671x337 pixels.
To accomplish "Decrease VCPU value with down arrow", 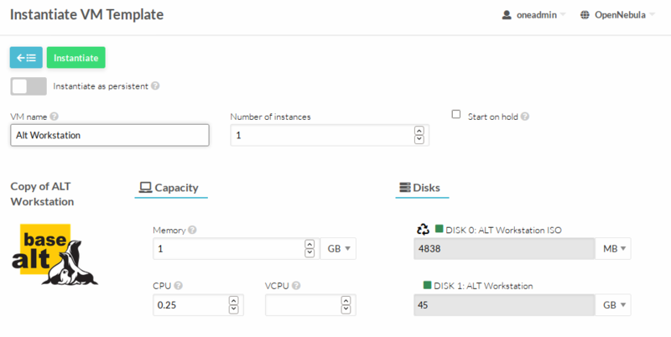I will [346, 309].
